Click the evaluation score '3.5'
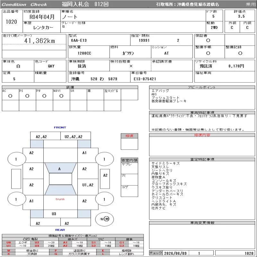Image resolution: width=257 pixels, height=257 pixels. 241,16
